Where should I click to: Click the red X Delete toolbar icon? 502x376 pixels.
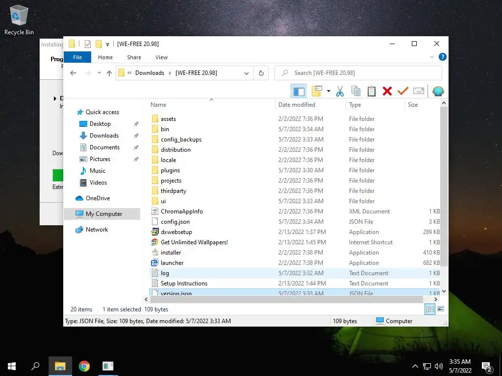coord(387,92)
